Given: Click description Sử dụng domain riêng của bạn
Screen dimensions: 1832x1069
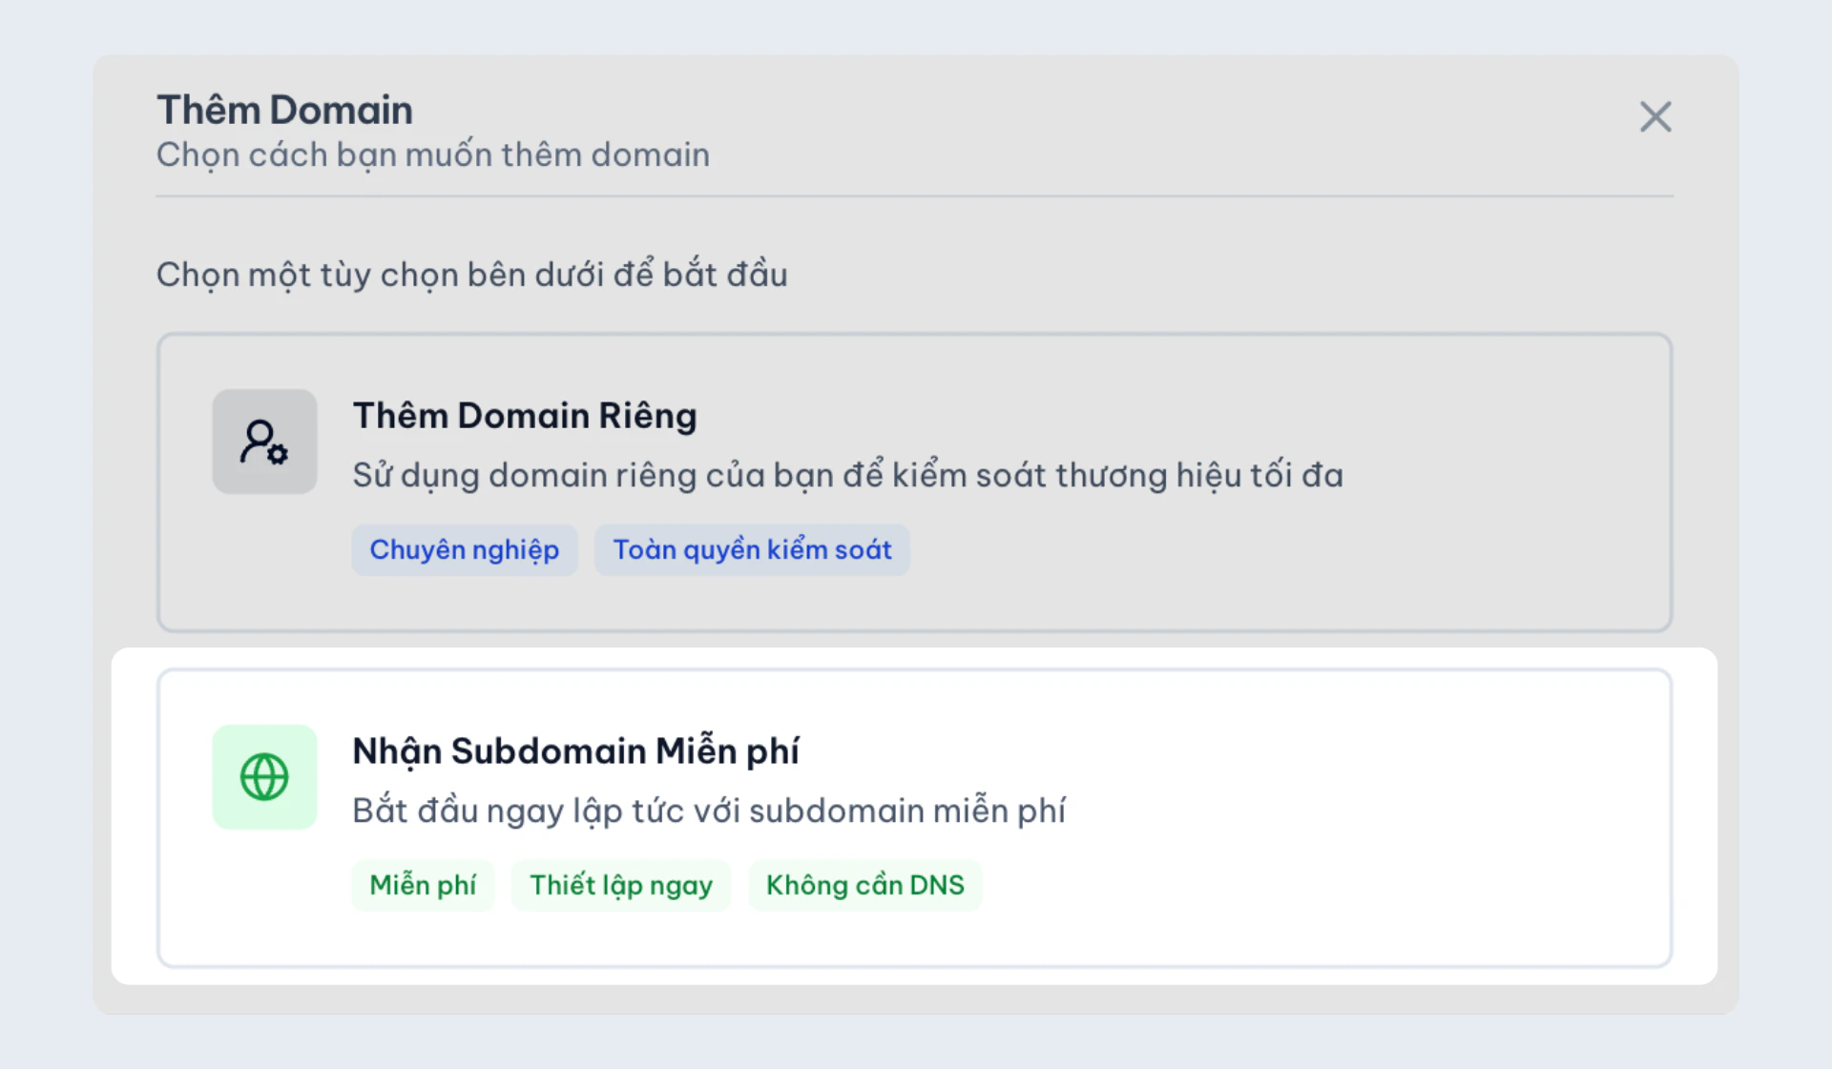Looking at the screenshot, I should pyautogui.click(x=847, y=475).
